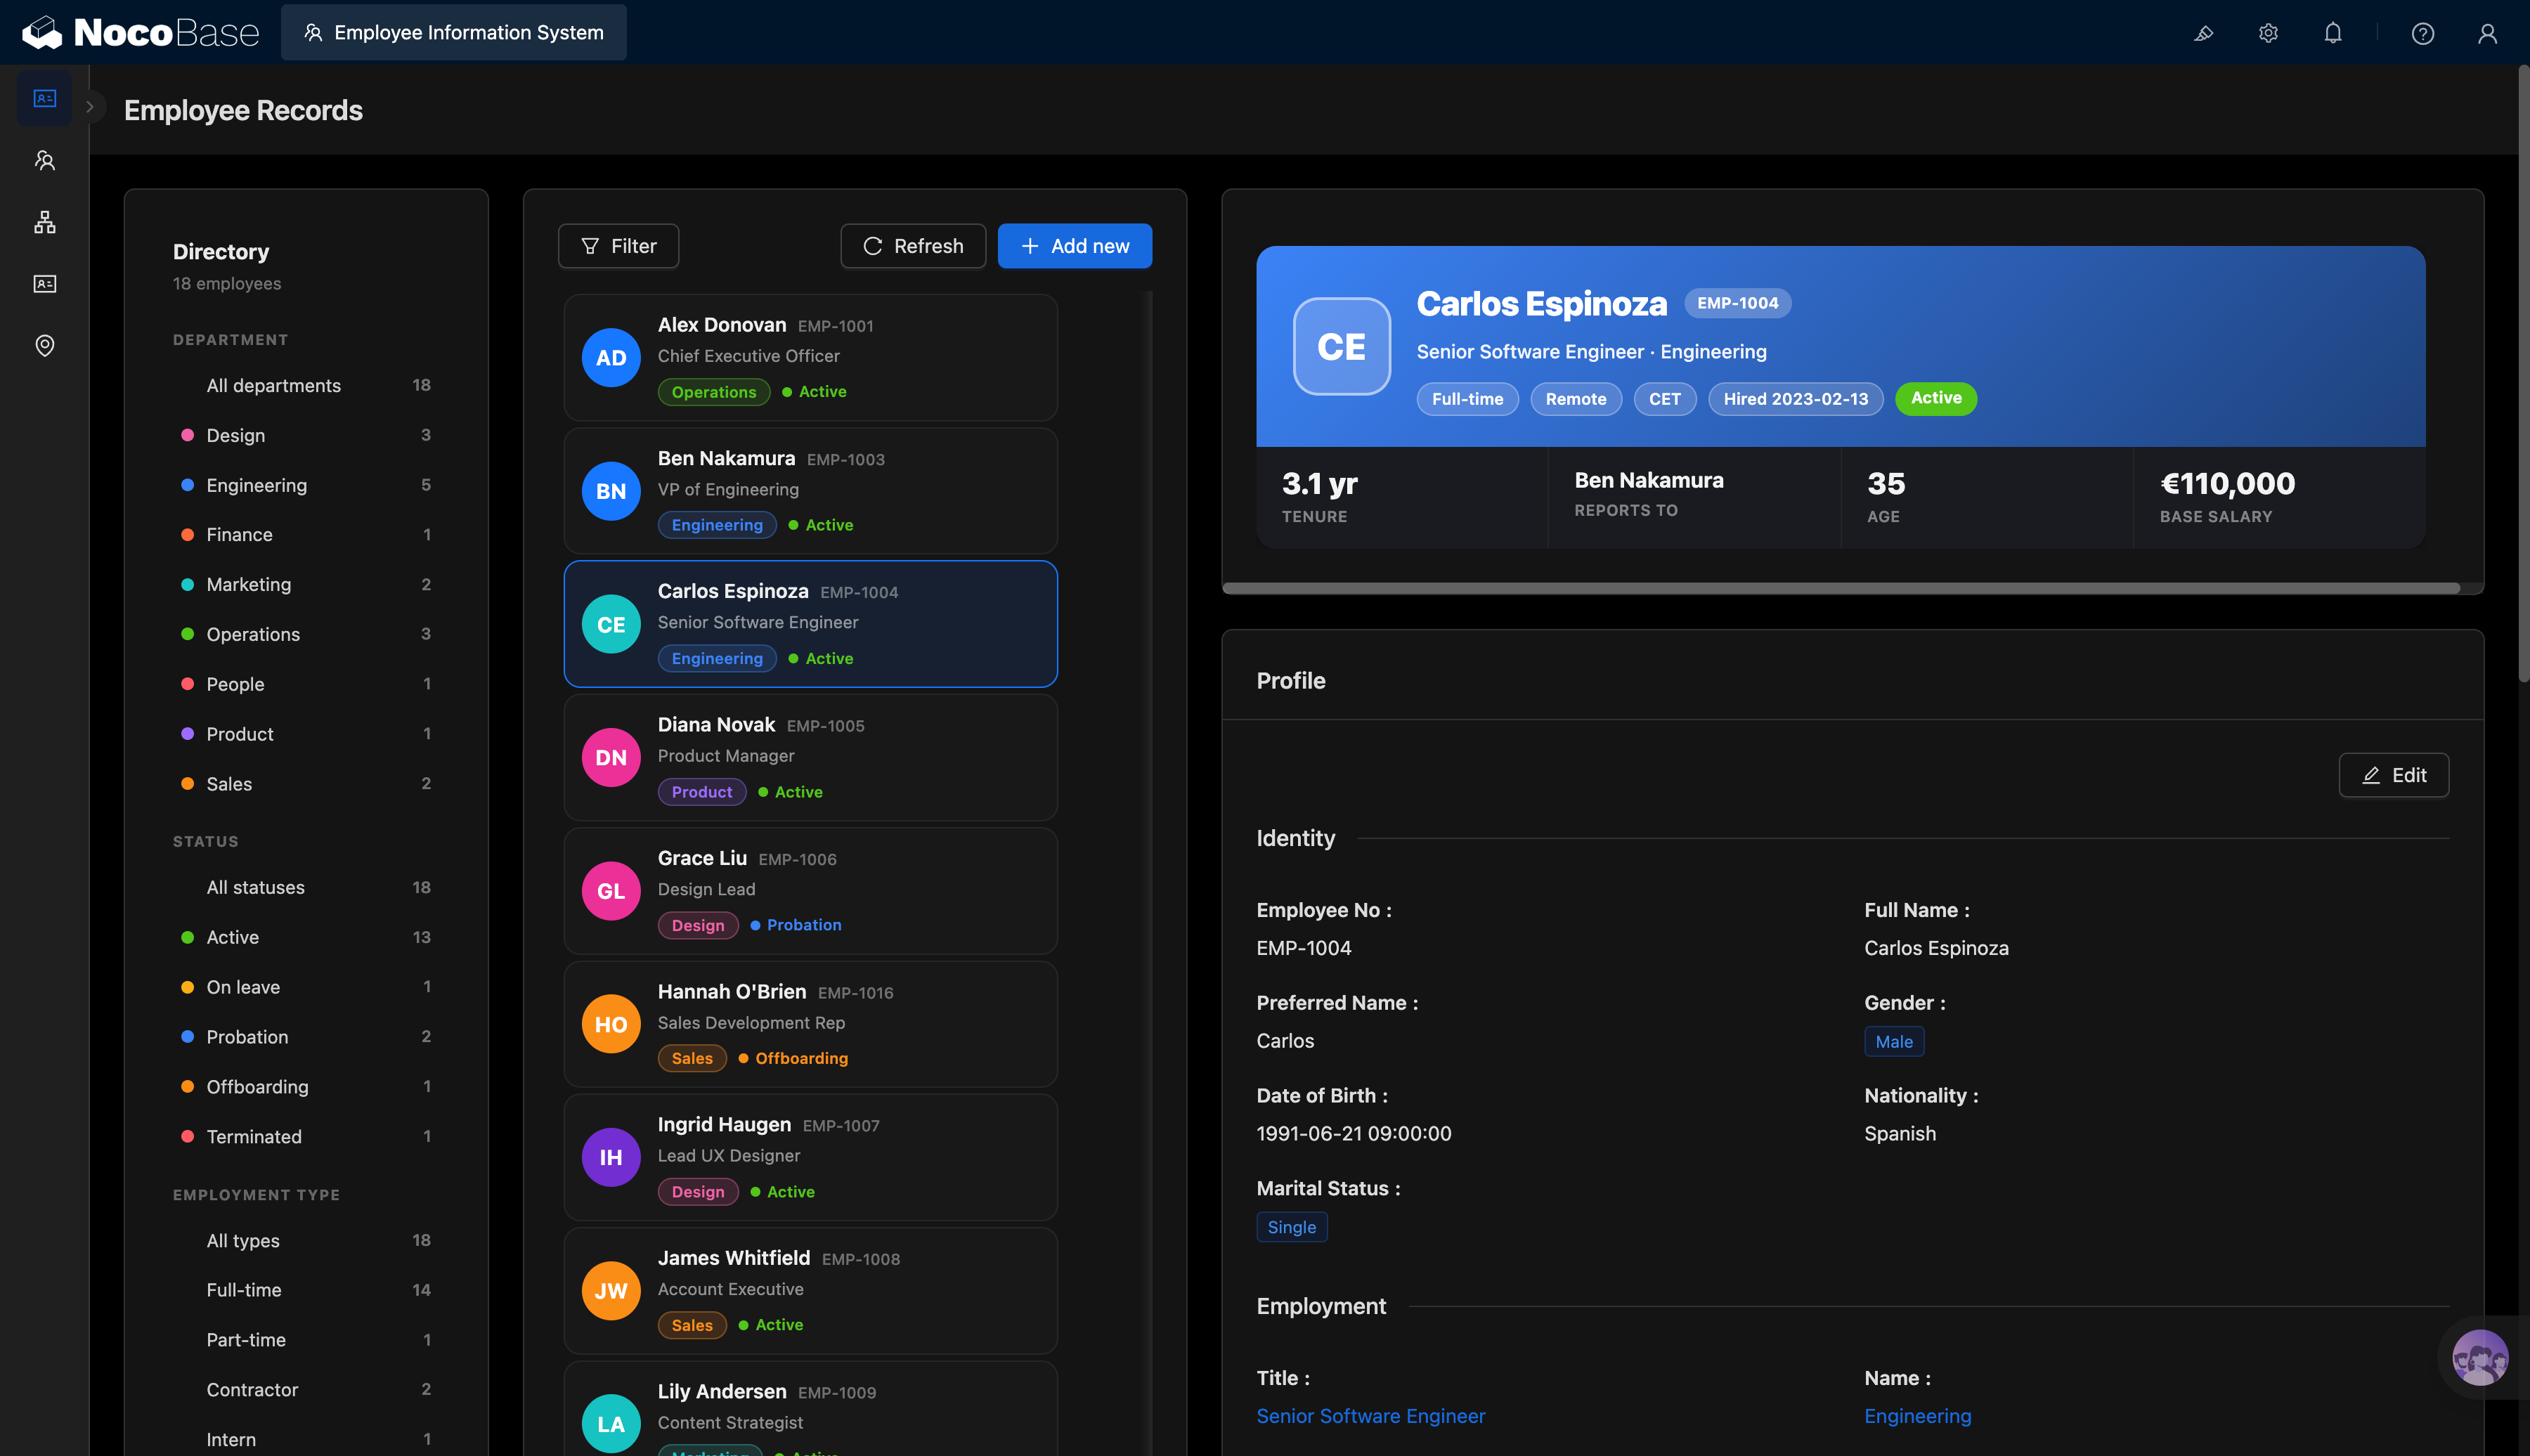This screenshot has height=1456, width=2530.
Task: Open the Filter button
Action: (x=618, y=246)
